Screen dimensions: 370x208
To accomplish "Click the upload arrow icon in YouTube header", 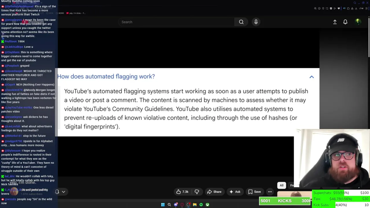I will coord(335,22).
